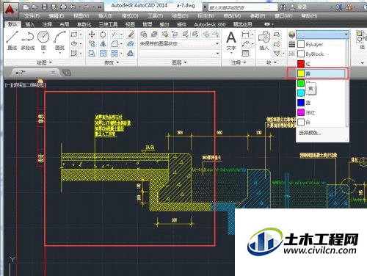Select the Array tool in modify panel
The height and width of the screenshot is (276, 367).
pos(115,53)
